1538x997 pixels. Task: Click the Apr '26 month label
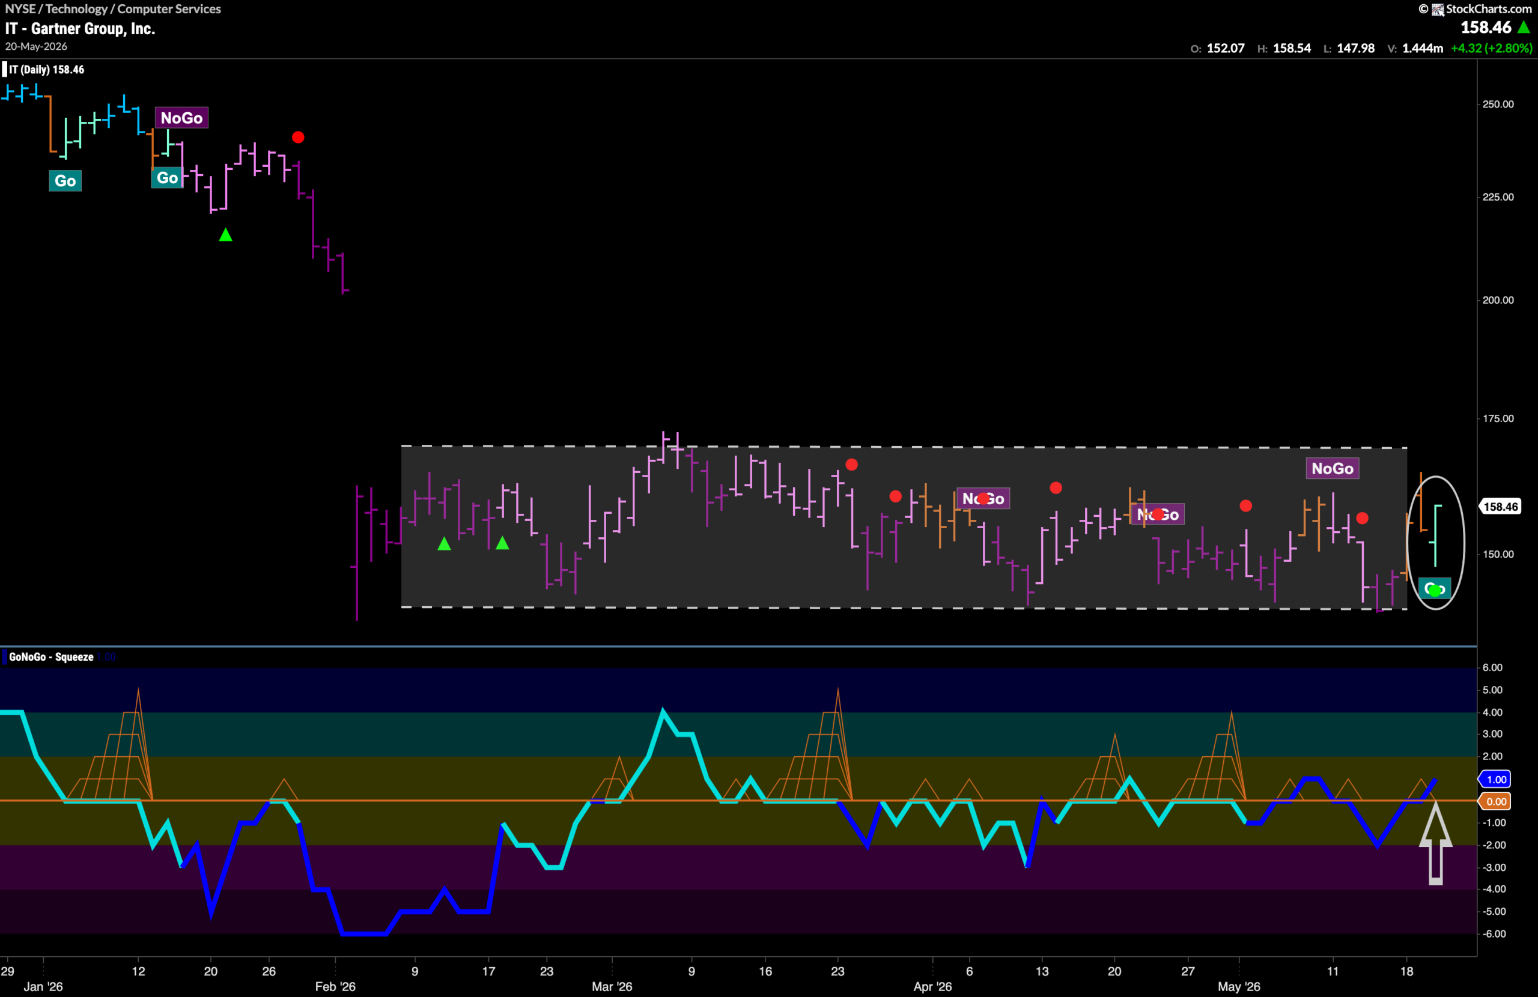[x=932, y=987]
